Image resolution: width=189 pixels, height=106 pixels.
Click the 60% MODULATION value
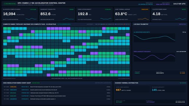click(x=180, y=102)
